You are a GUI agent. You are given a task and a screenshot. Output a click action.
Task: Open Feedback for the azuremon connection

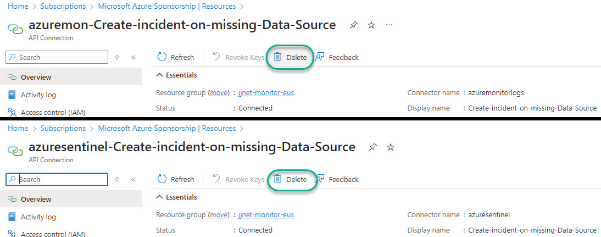(337, 57)
